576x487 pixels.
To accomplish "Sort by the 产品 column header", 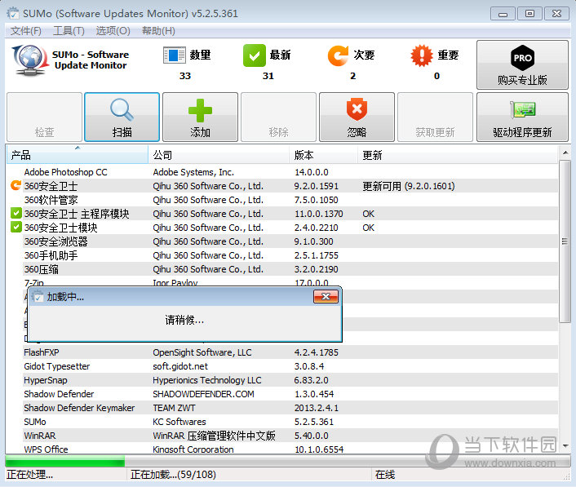I will coord(78,155).
